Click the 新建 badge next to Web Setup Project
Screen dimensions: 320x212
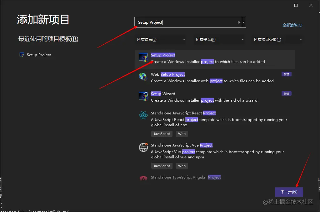coord(287,74)
